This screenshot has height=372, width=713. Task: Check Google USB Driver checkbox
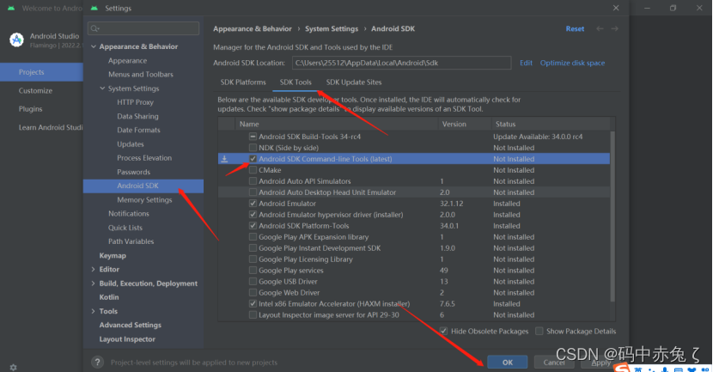click(x=253, y=282)
